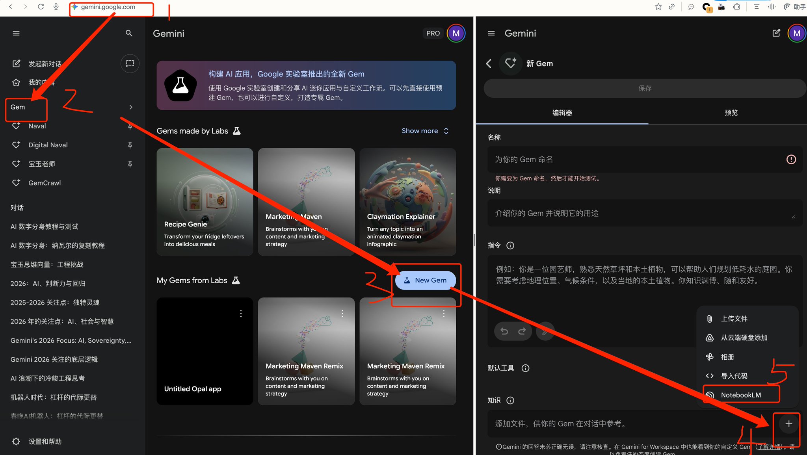Open the Marketing Maven gem card
Viewport: 807px width, 455px height.
[306, 202]
